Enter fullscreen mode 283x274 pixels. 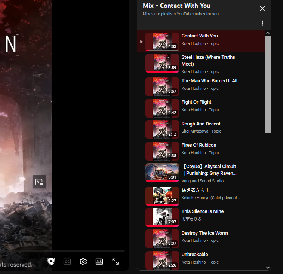(115, 262)
